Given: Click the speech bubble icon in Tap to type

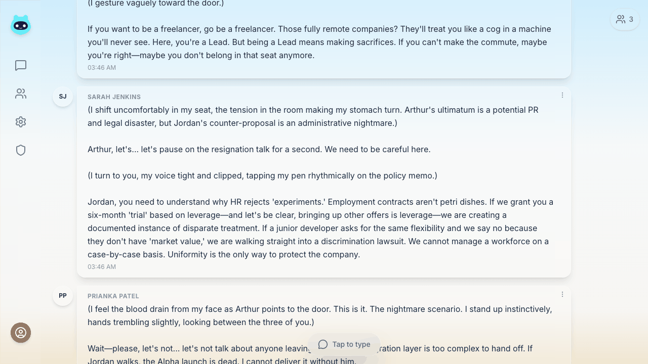Looking at the screenshot, I should click(323, 344).
